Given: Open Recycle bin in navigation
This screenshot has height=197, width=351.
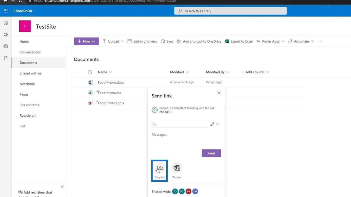Looking at the screenshot, I should [28, 115].
